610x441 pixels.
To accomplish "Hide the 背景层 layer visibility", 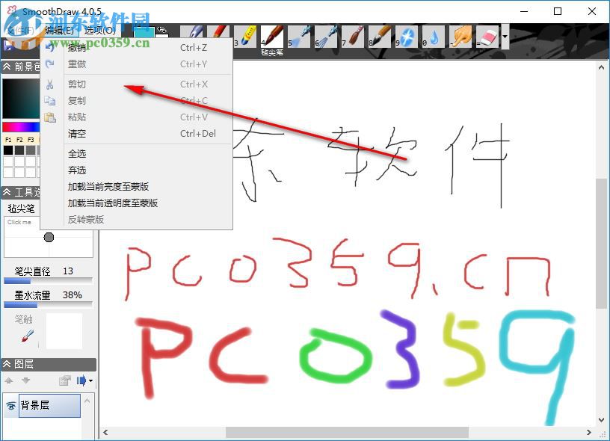I will 10,405.
